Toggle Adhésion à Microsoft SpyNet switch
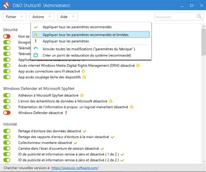Image resolution: width=206 pixels, height=172 pixels. (7, 95)
